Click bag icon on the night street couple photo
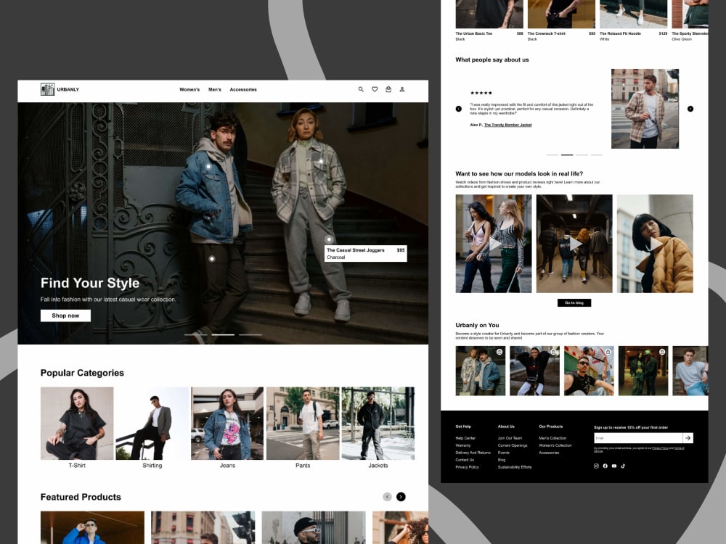The image size is (726, 544). click(x=662, y=352)
